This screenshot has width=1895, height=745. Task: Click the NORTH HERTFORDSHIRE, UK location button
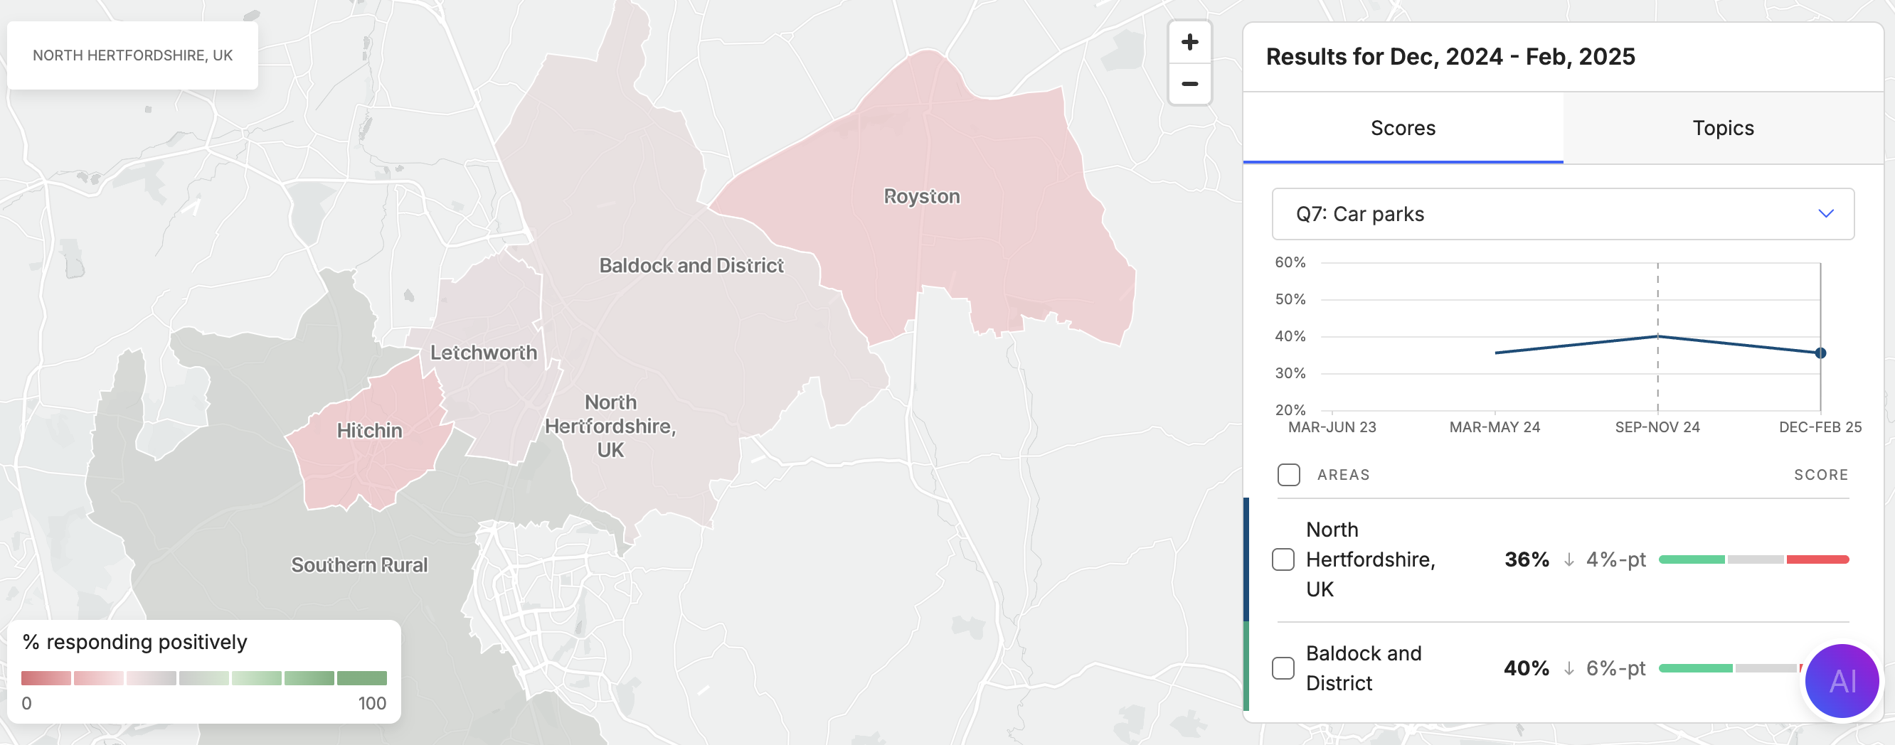coord(132,55)
